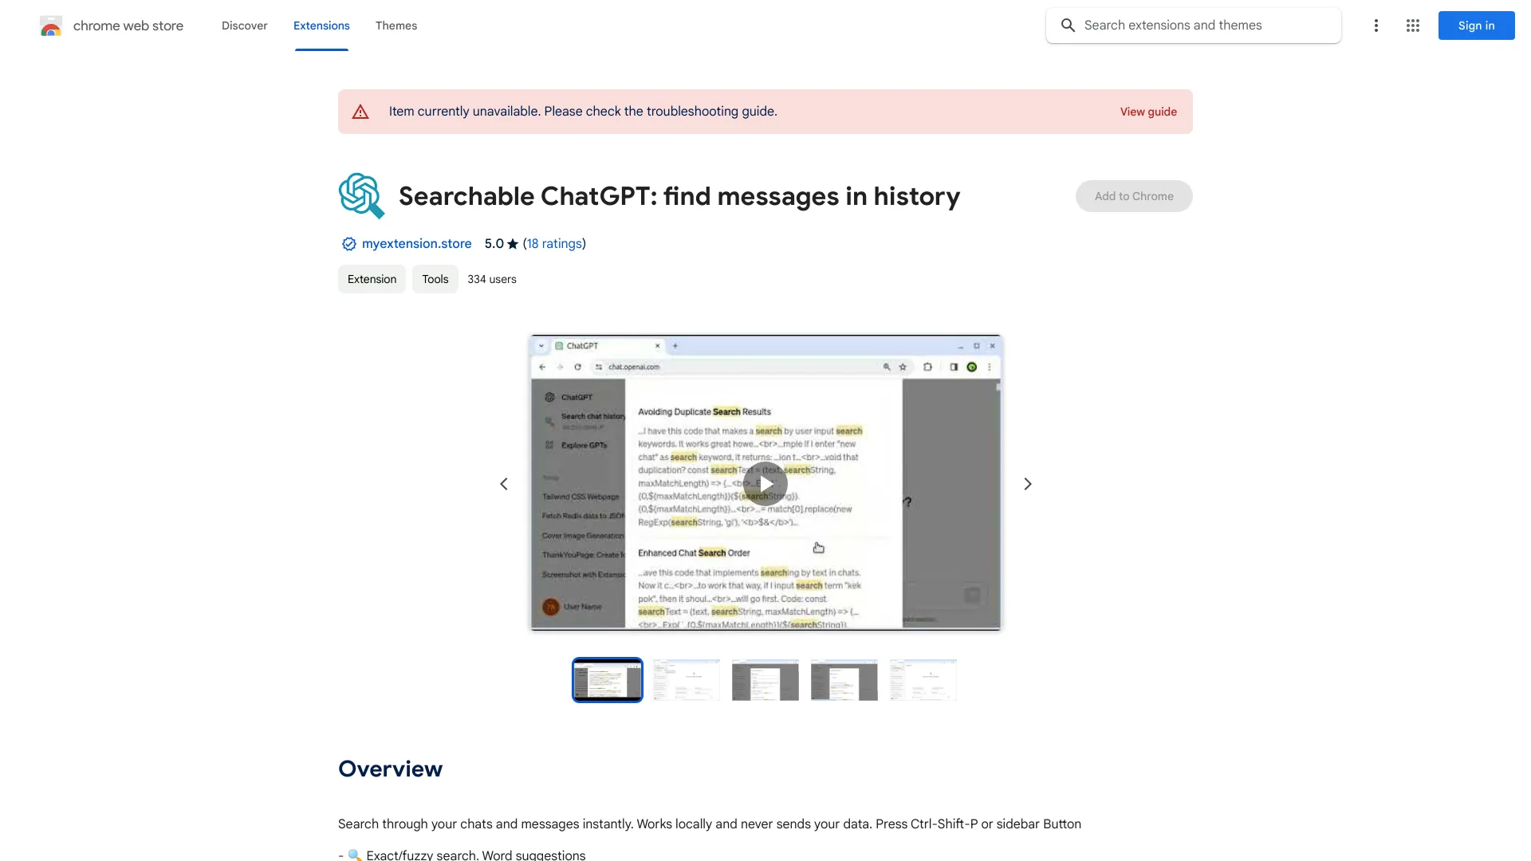Click the star rating icon next to 5.0
The width and height of the screenshot is (1531, 861).
[x=512, y=244]
